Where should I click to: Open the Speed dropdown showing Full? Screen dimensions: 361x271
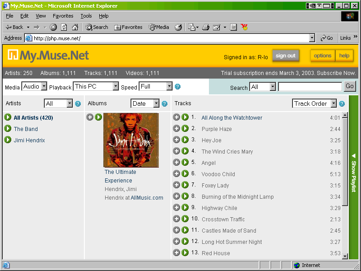coord(155,86)
